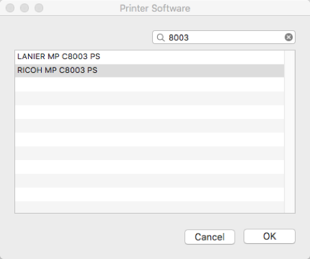Image resolution: width=310 pixels, height=259 pixels.
Task: Select the RICOH MP C8003 PS entry
Action: point(150,71)
